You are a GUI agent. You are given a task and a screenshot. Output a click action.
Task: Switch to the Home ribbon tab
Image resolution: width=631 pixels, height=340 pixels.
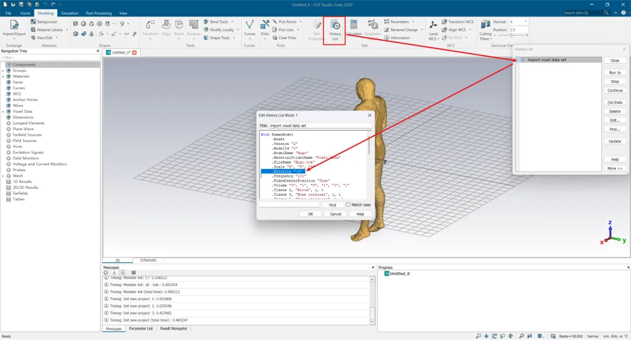click(25, 13)
